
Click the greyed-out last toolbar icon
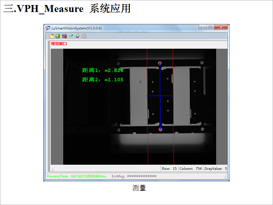click(x=84, y=36)
